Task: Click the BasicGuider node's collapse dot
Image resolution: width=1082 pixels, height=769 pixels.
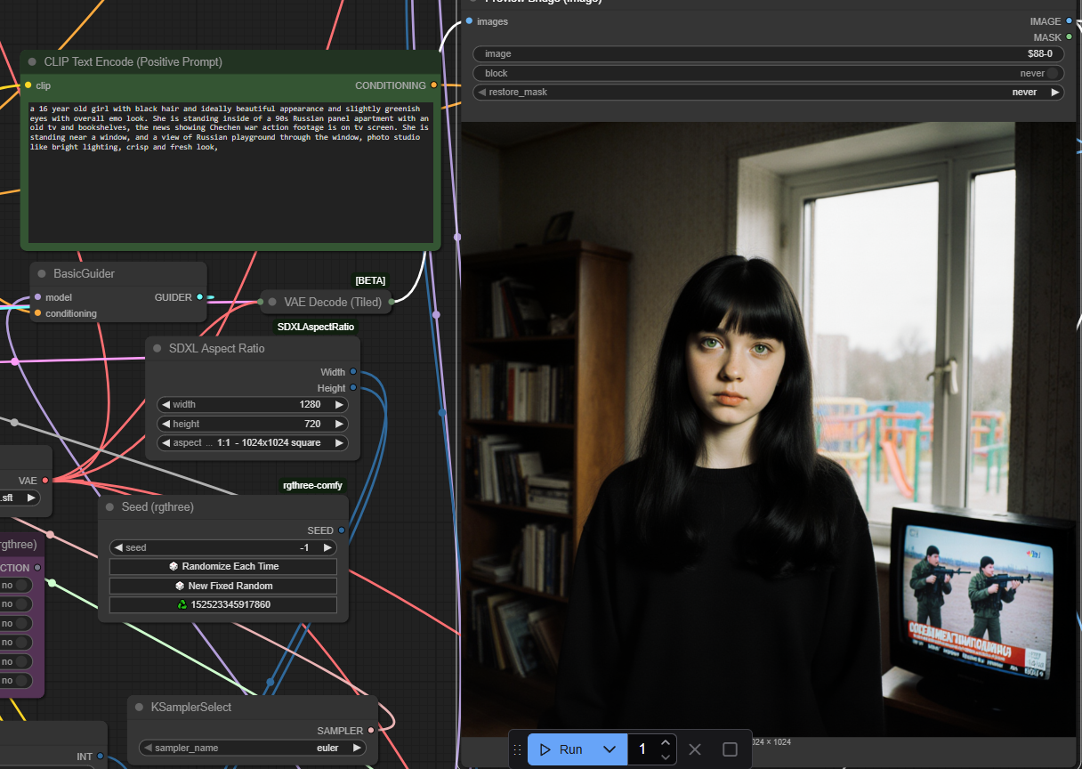Action: coord(42,273)
